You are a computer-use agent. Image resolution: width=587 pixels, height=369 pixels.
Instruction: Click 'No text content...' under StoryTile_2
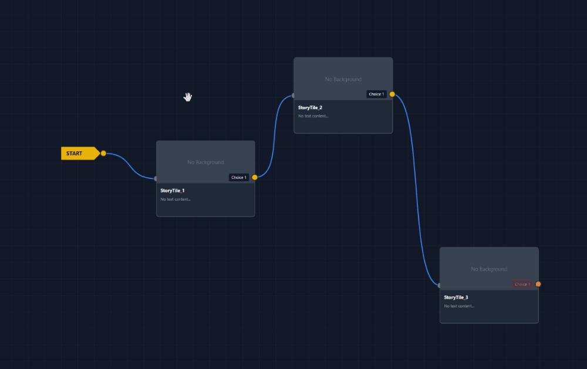[313, 116]
